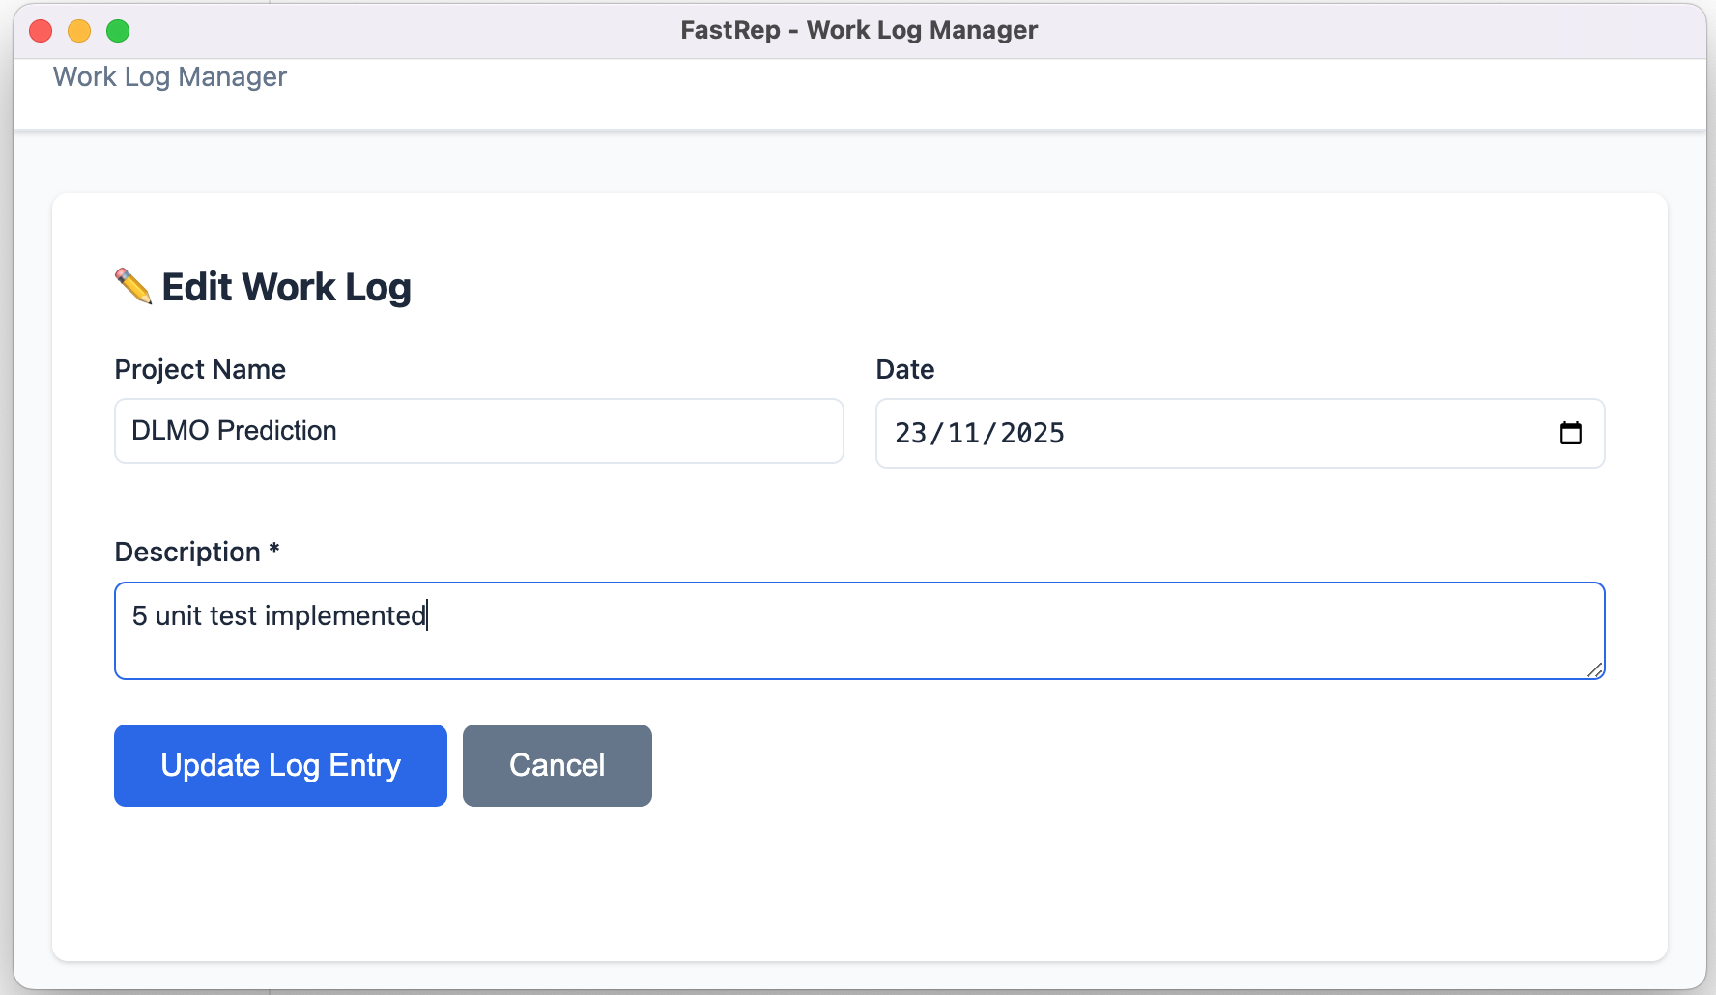Open the Work Log Manager breadcrumb link
The image size is (1716, 995).
pos(170,76)
